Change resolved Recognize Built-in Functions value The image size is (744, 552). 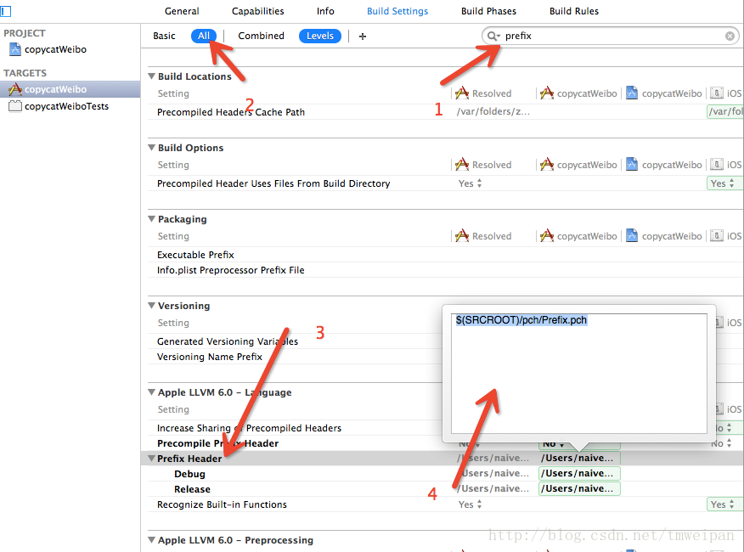pos(470,504)
